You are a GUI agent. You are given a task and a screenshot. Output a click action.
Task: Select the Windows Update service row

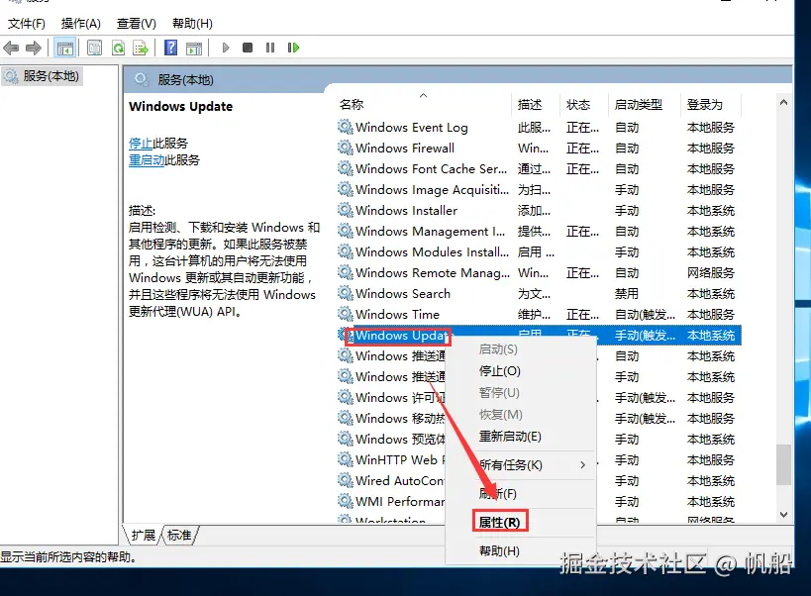tap(539, 335)
